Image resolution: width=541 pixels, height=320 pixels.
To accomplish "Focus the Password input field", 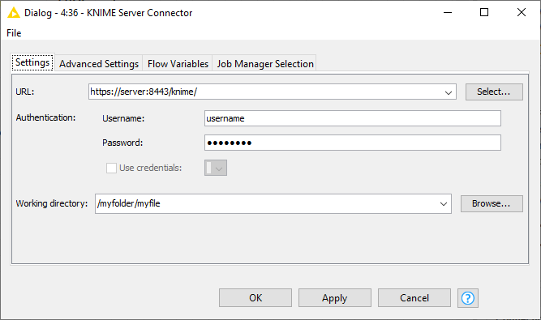I will 352,143.
